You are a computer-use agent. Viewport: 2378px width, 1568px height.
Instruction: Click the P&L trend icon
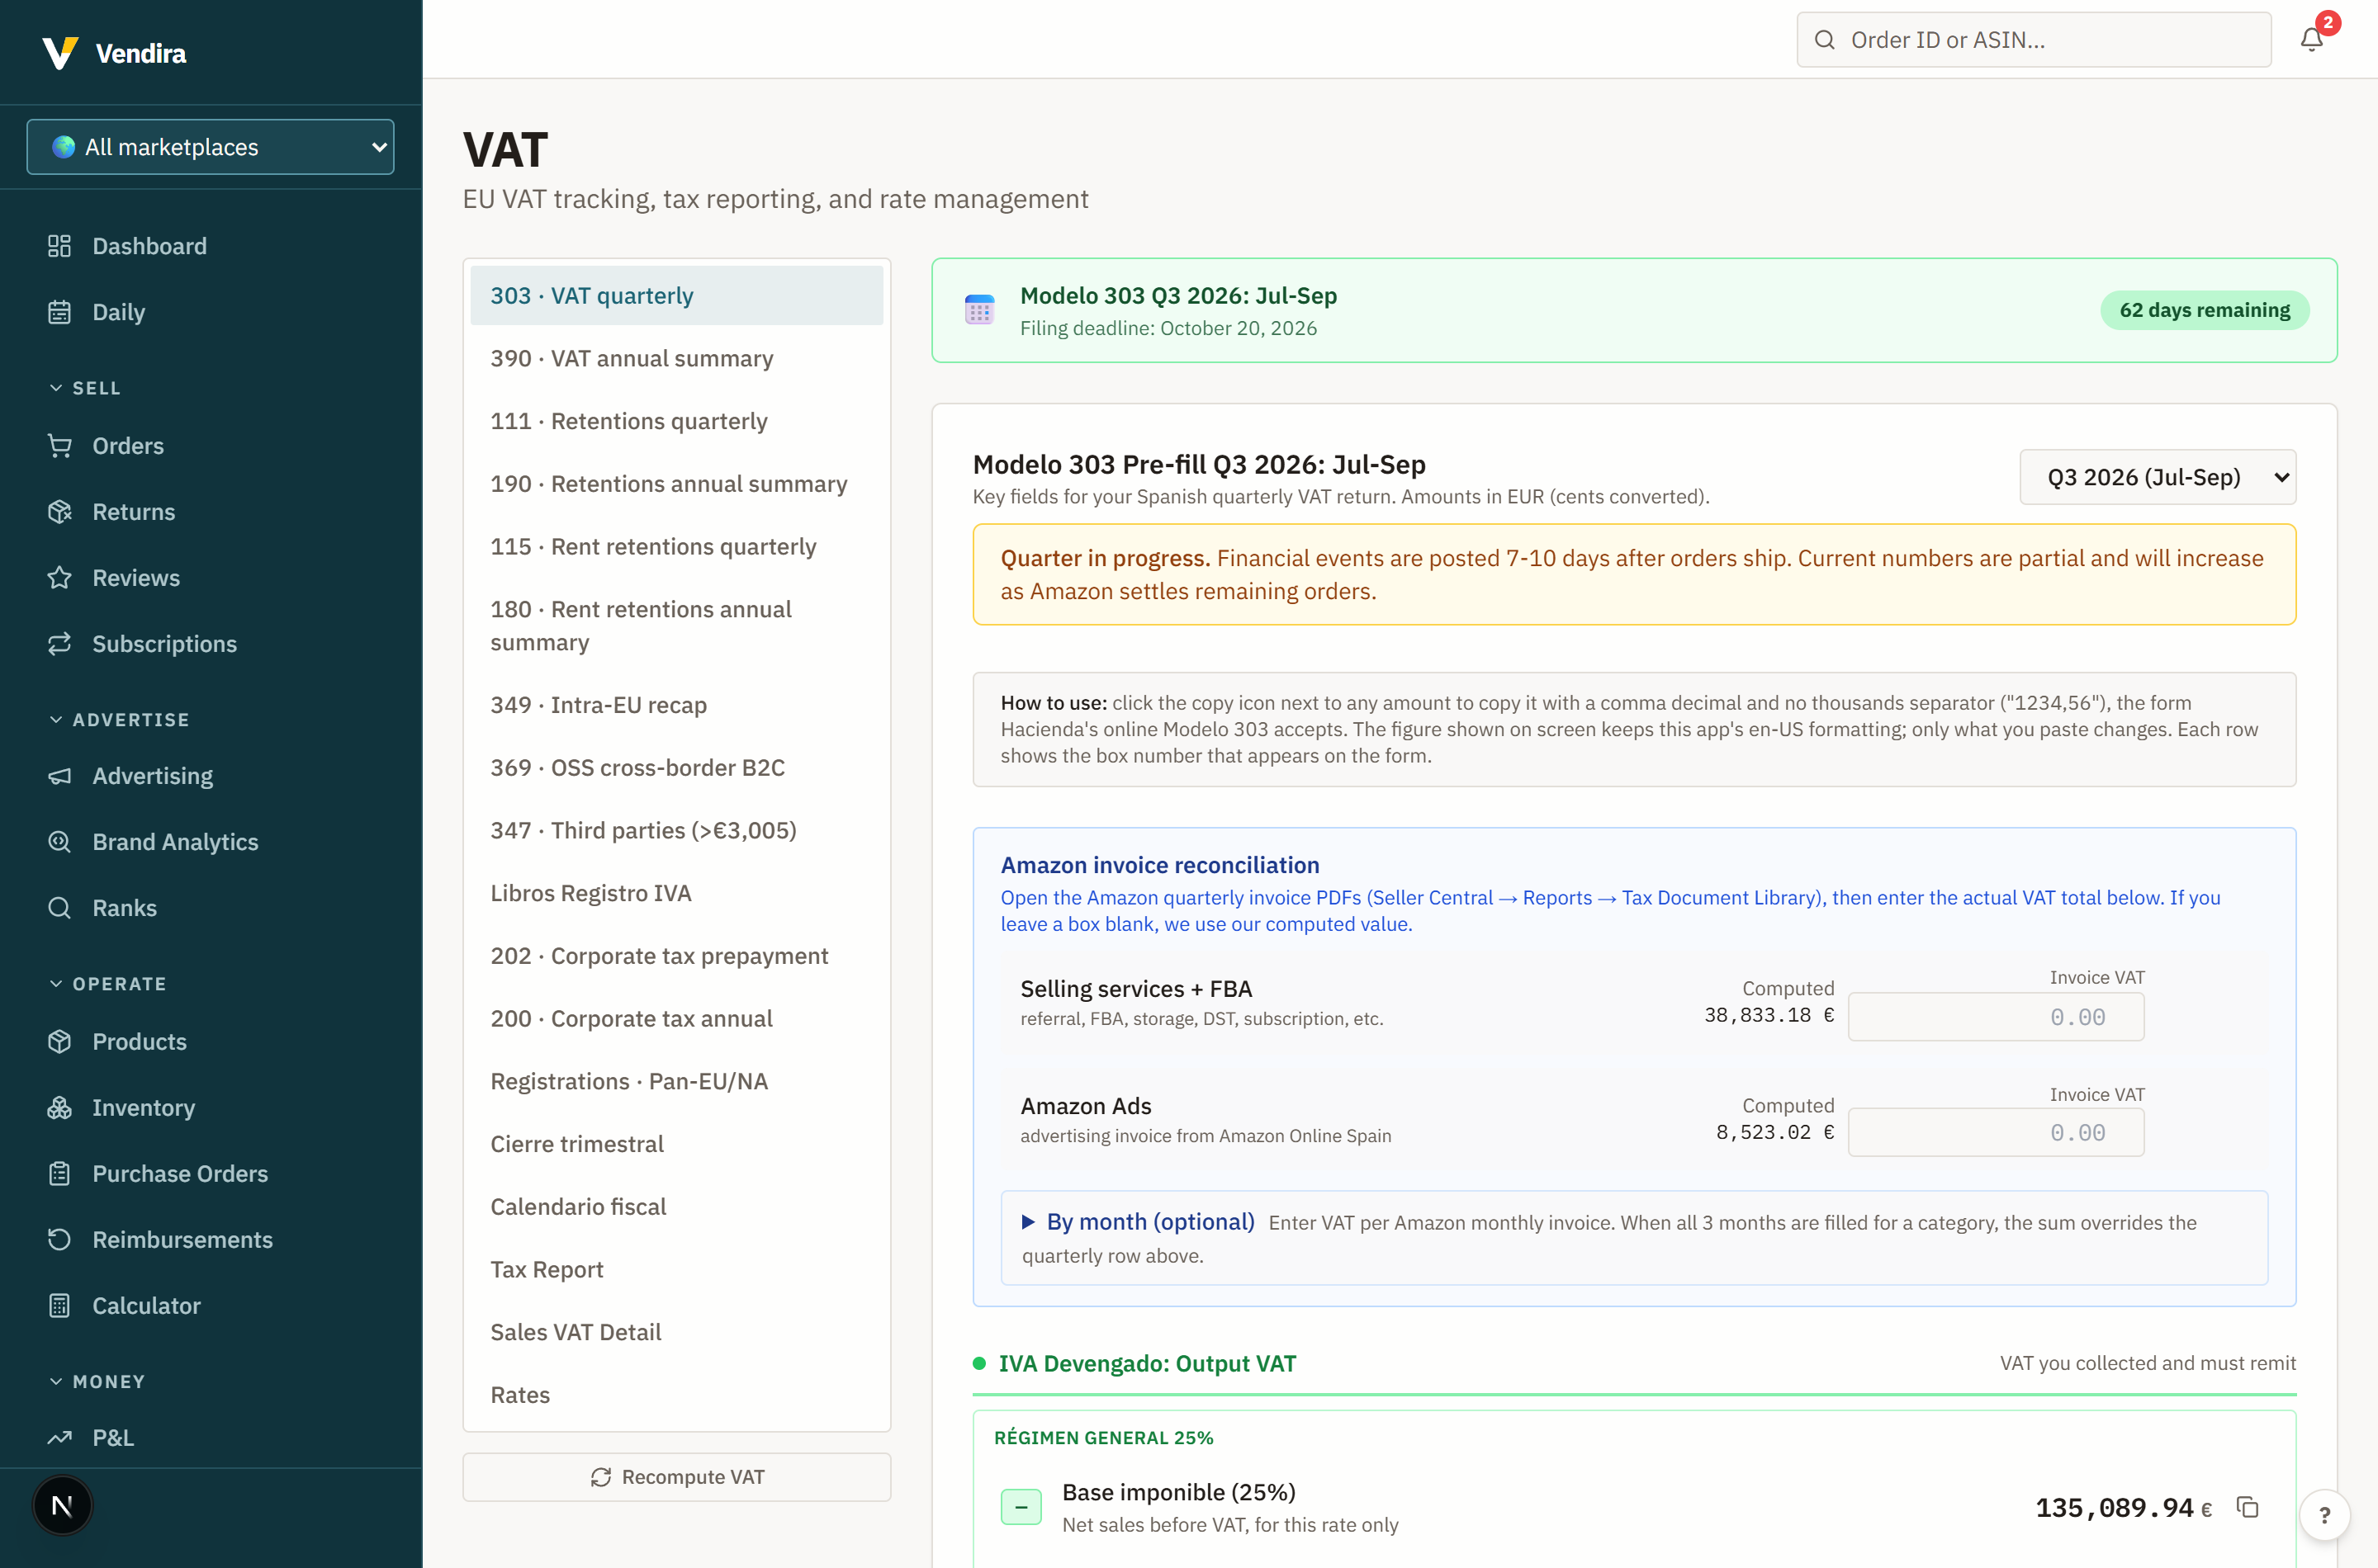pos(60,1438)
